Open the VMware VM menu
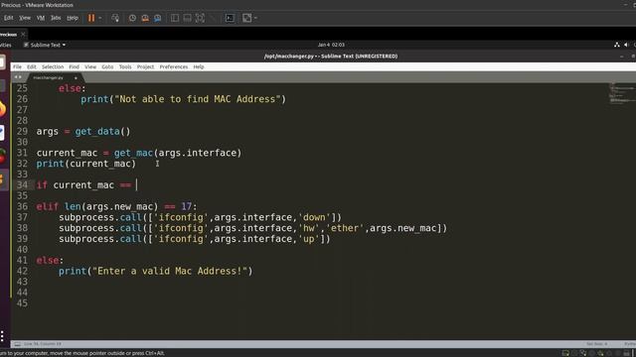The width and height of the screenshot is (636, 357). (x=41, y=18)
